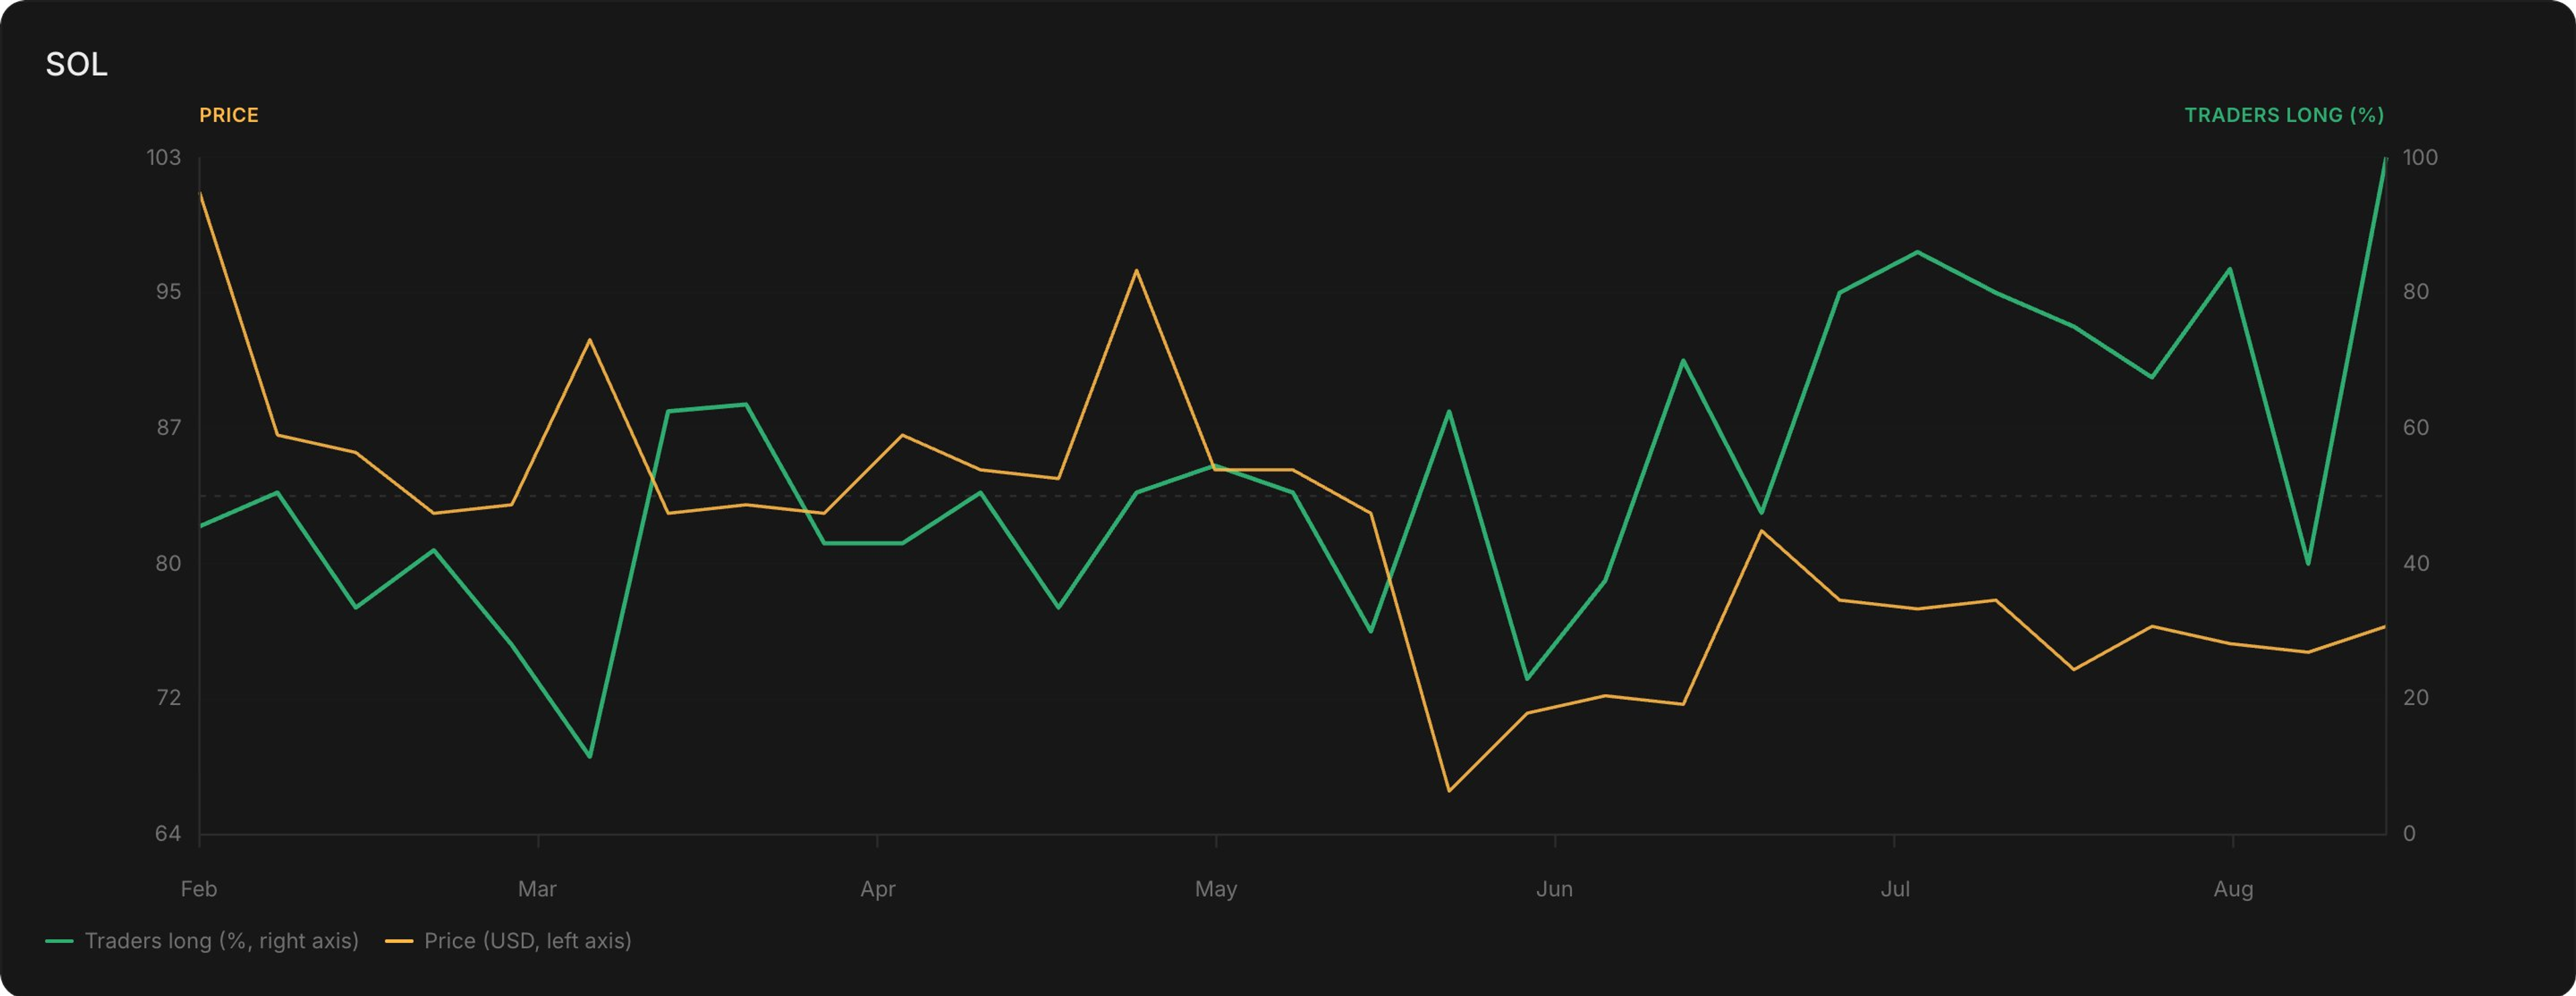Click the Jul label on the x-axis
The height and width of the screenshot is (996, 2576).
(x=1895, y=889)
